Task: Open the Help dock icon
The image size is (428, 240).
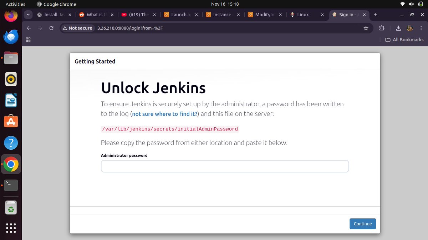Action: [11, 143]
